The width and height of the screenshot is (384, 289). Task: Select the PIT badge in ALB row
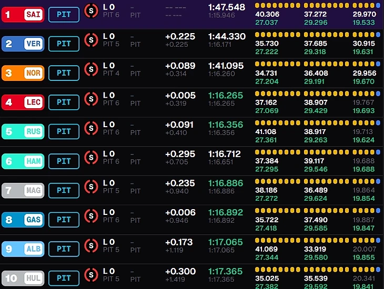click(64, 249)
